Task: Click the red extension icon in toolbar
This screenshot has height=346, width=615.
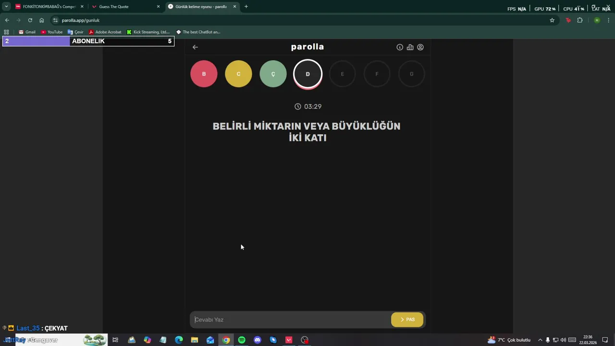Action: click(568, 20)
